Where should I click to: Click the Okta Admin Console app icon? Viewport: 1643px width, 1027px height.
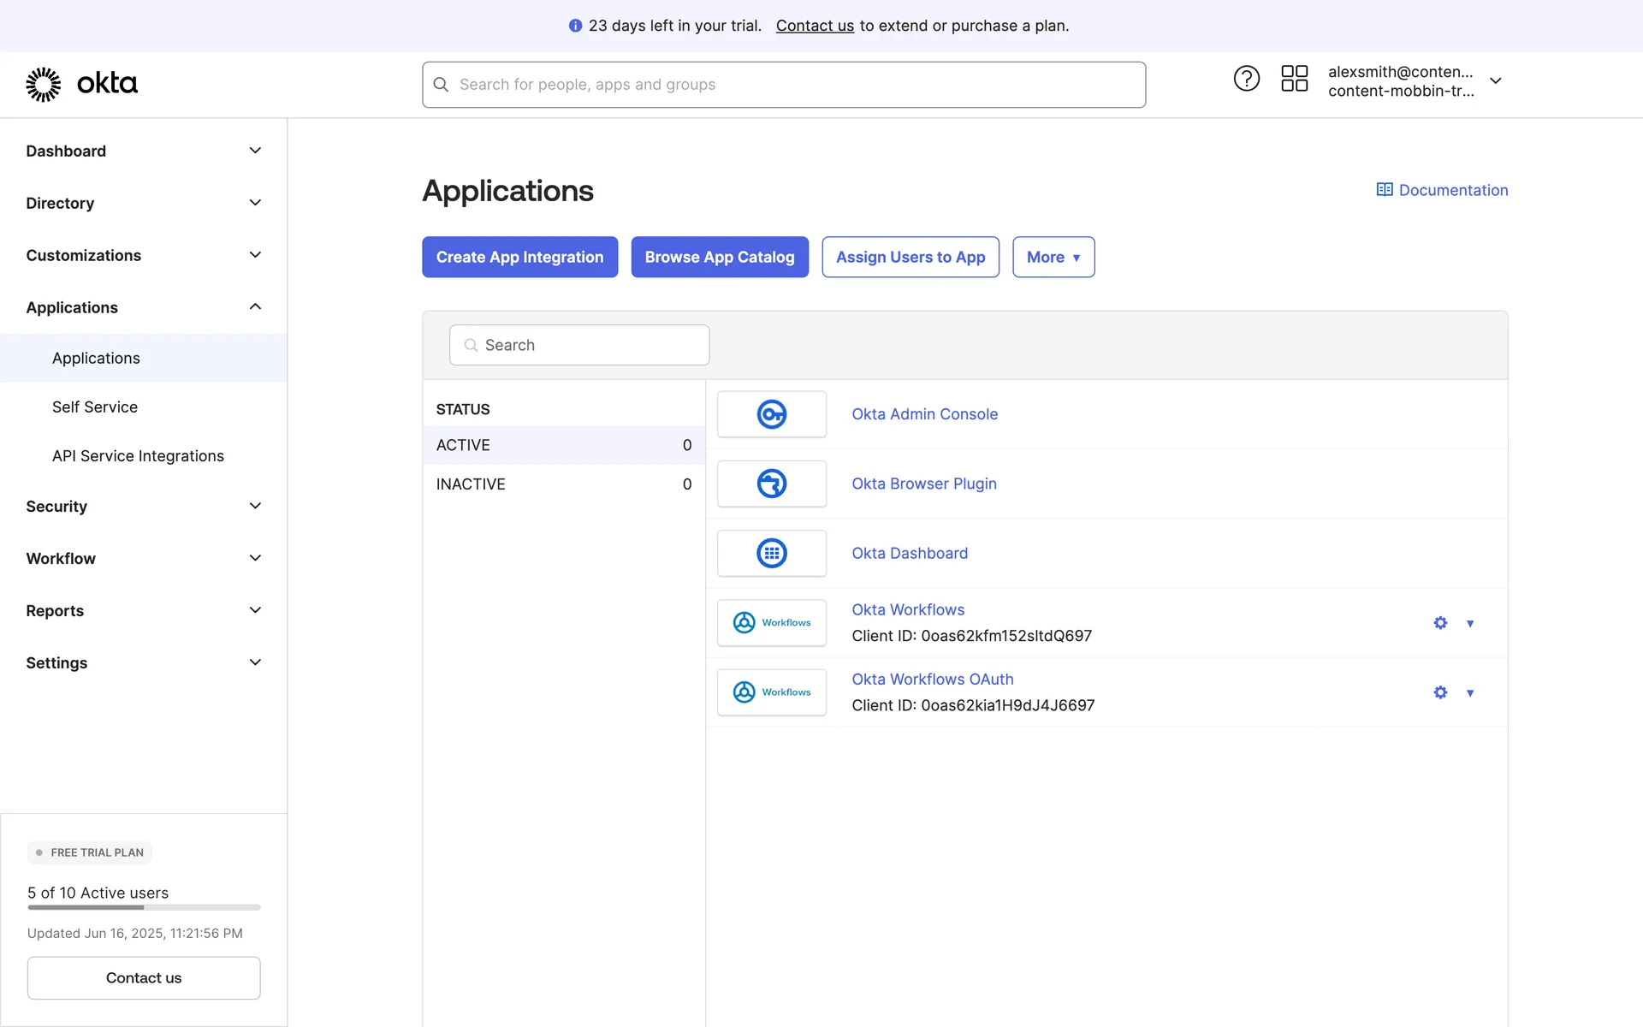click(x=771, y=414)
